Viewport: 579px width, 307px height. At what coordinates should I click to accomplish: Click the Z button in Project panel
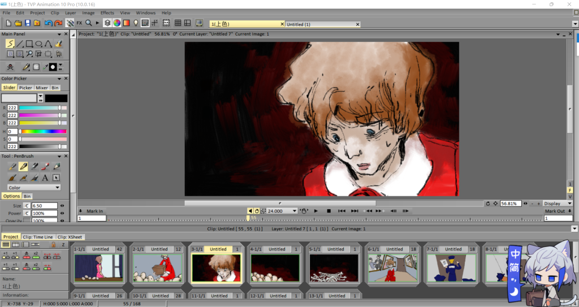[63, 245]
